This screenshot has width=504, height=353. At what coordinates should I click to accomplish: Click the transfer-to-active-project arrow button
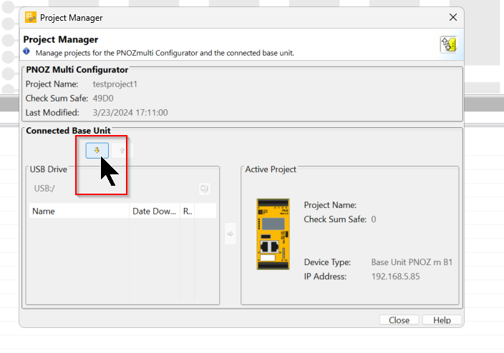pyautogui.click(x=230, y=234)
